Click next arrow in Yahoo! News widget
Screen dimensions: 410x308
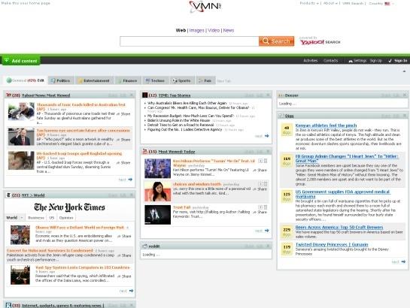pos(130,180)
